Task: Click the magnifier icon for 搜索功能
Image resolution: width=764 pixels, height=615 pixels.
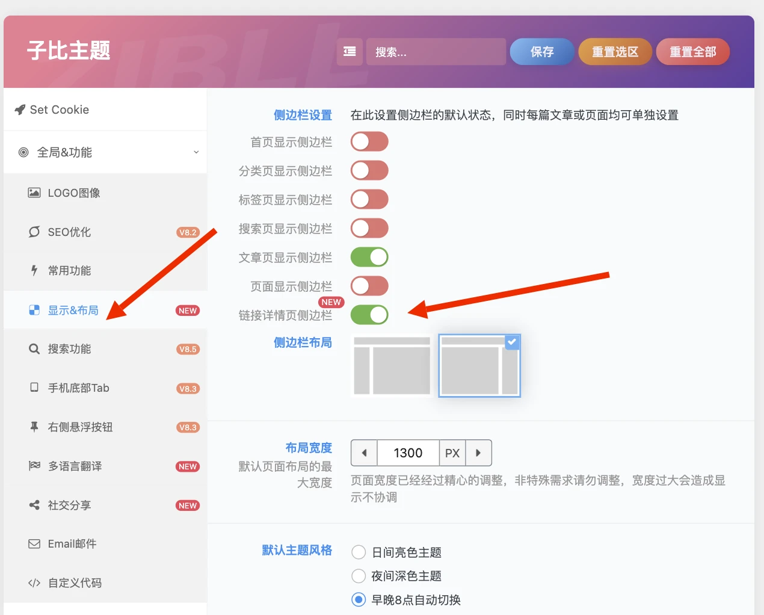Action: [34, 349]
